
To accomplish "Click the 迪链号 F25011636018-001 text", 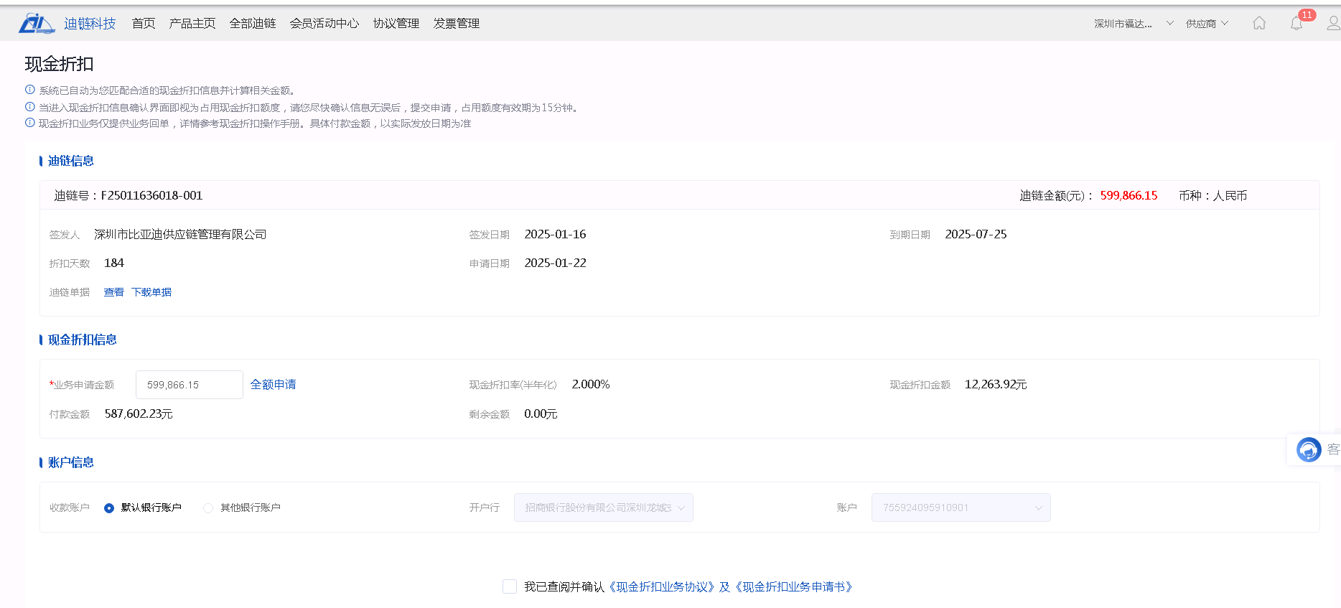I will [129, 195].
